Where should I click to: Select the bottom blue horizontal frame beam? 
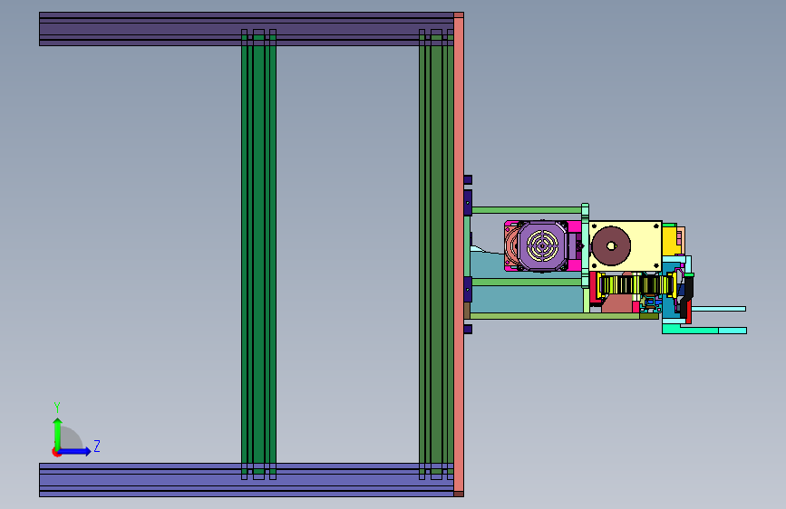point(246,480)
